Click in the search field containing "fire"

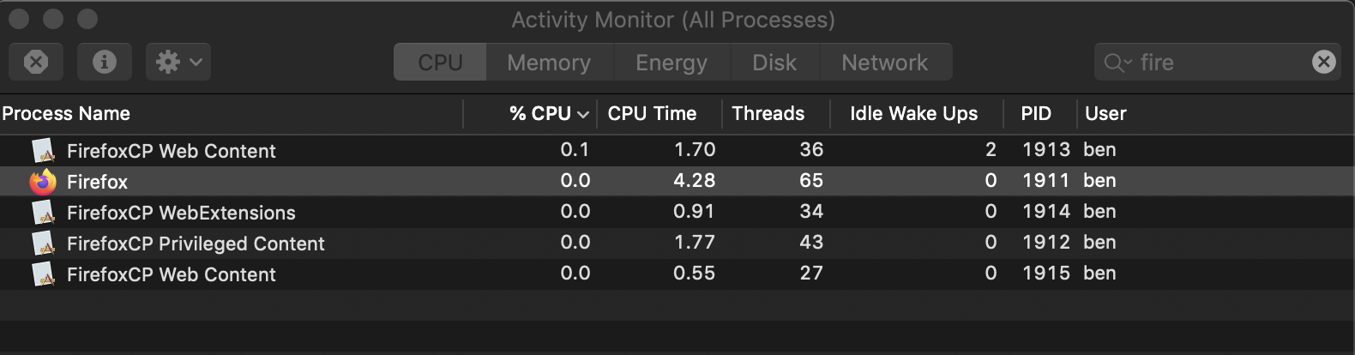1218,63
